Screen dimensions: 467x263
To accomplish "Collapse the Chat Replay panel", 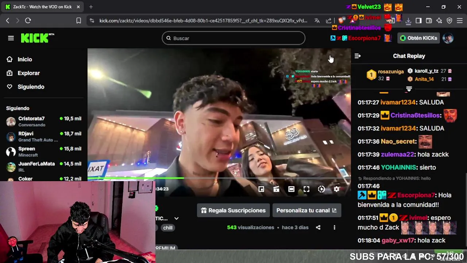I will pos(358,56).
